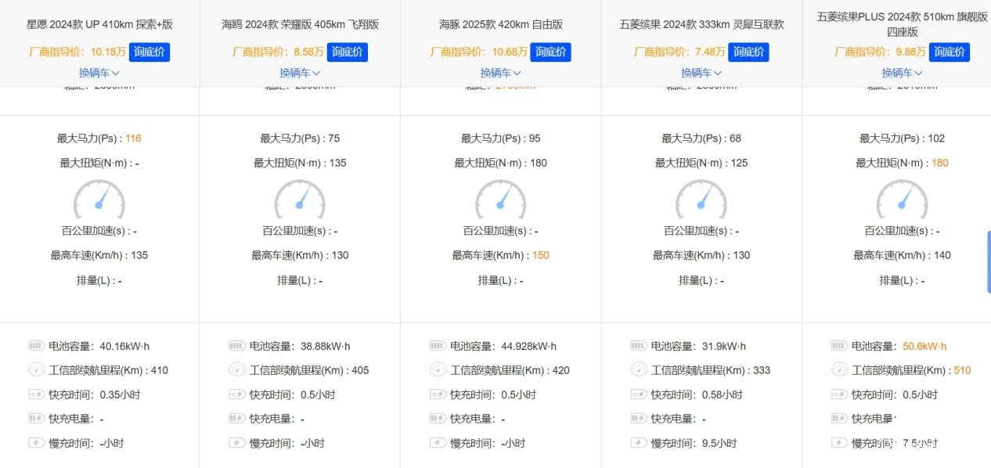The width and height of the screenshot is (991, 468).
Task: Click range gauge icon beside 续航里程 410
Action: (37, 370)
